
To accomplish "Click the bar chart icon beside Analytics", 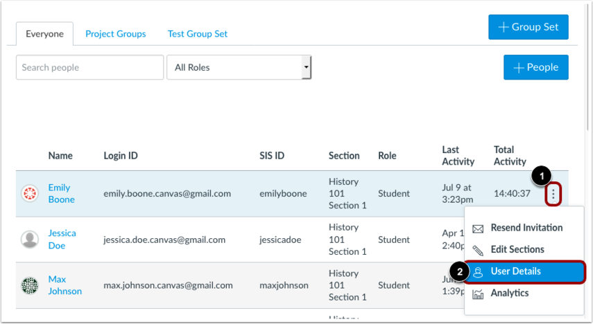I will 478,294.
